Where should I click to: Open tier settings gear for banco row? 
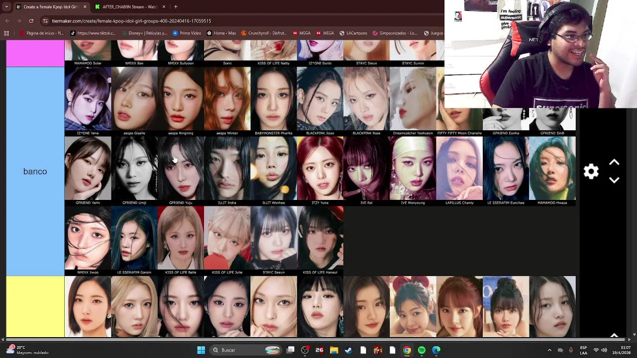(x=591, y=172)
